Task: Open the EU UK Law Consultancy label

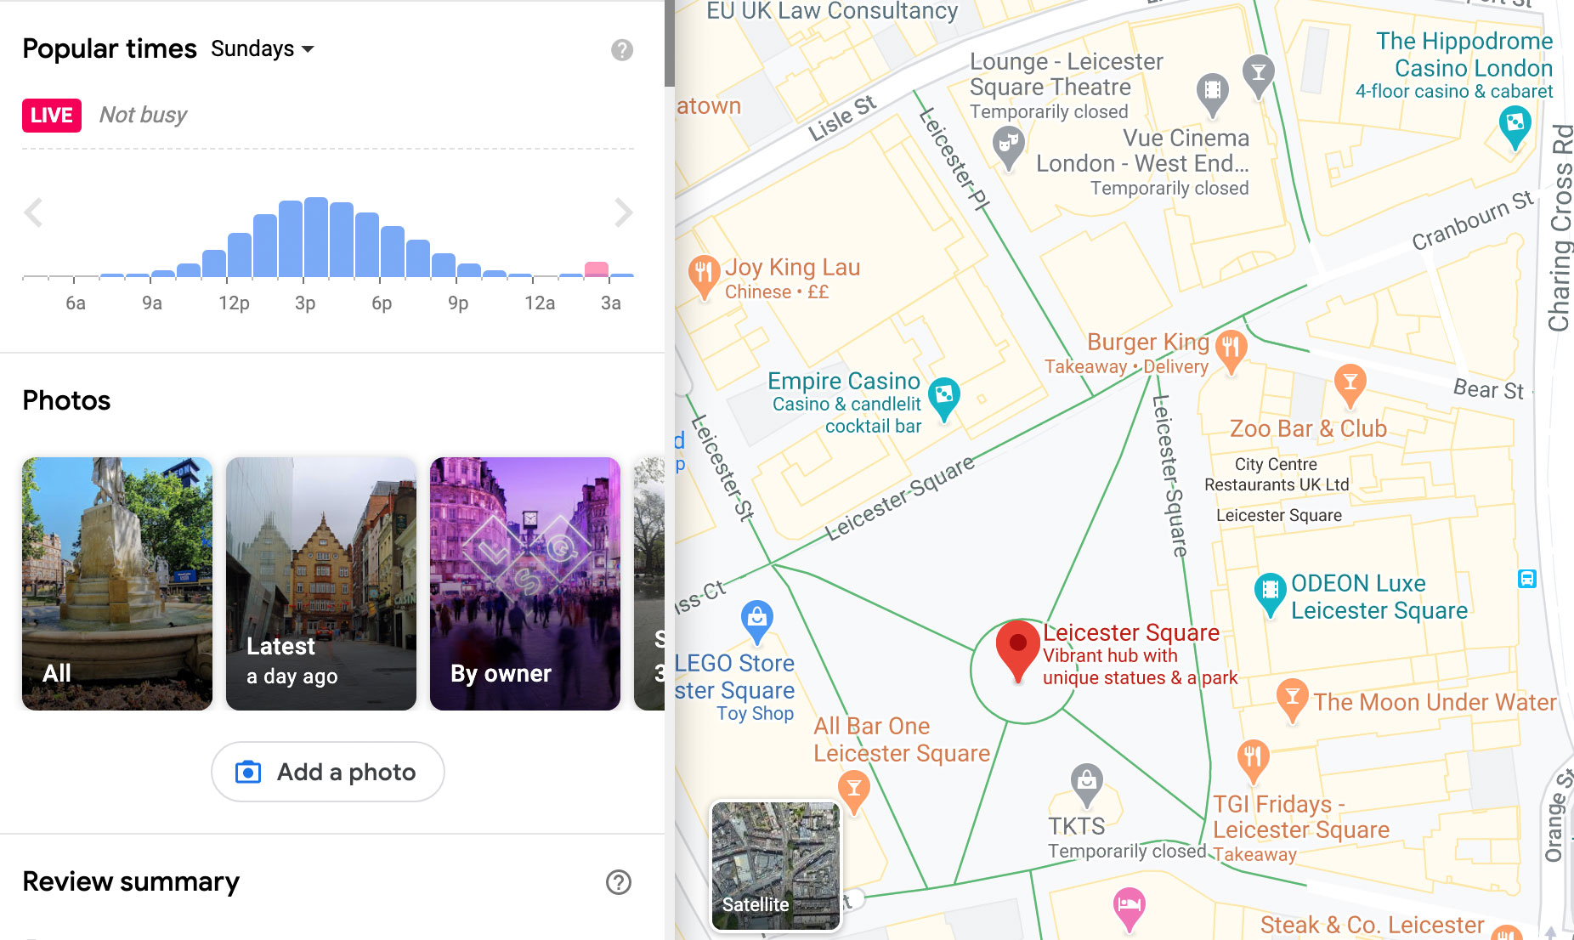Action: coord(832,11)
